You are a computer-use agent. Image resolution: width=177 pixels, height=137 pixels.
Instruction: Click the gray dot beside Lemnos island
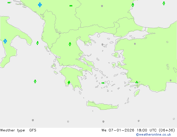(x=102, y=44)
